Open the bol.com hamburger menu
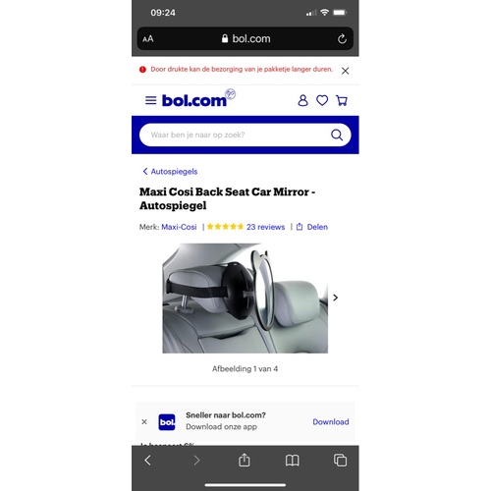The image size is (491, 491). 150,100
